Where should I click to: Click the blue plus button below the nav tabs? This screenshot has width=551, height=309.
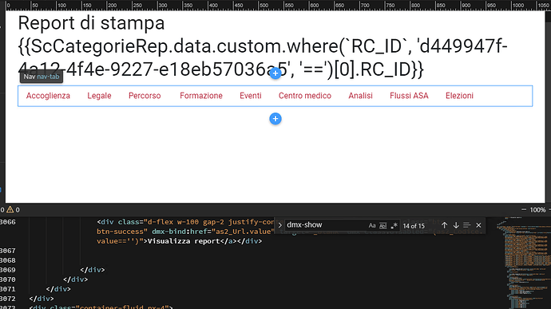click(x=275, y=119)
